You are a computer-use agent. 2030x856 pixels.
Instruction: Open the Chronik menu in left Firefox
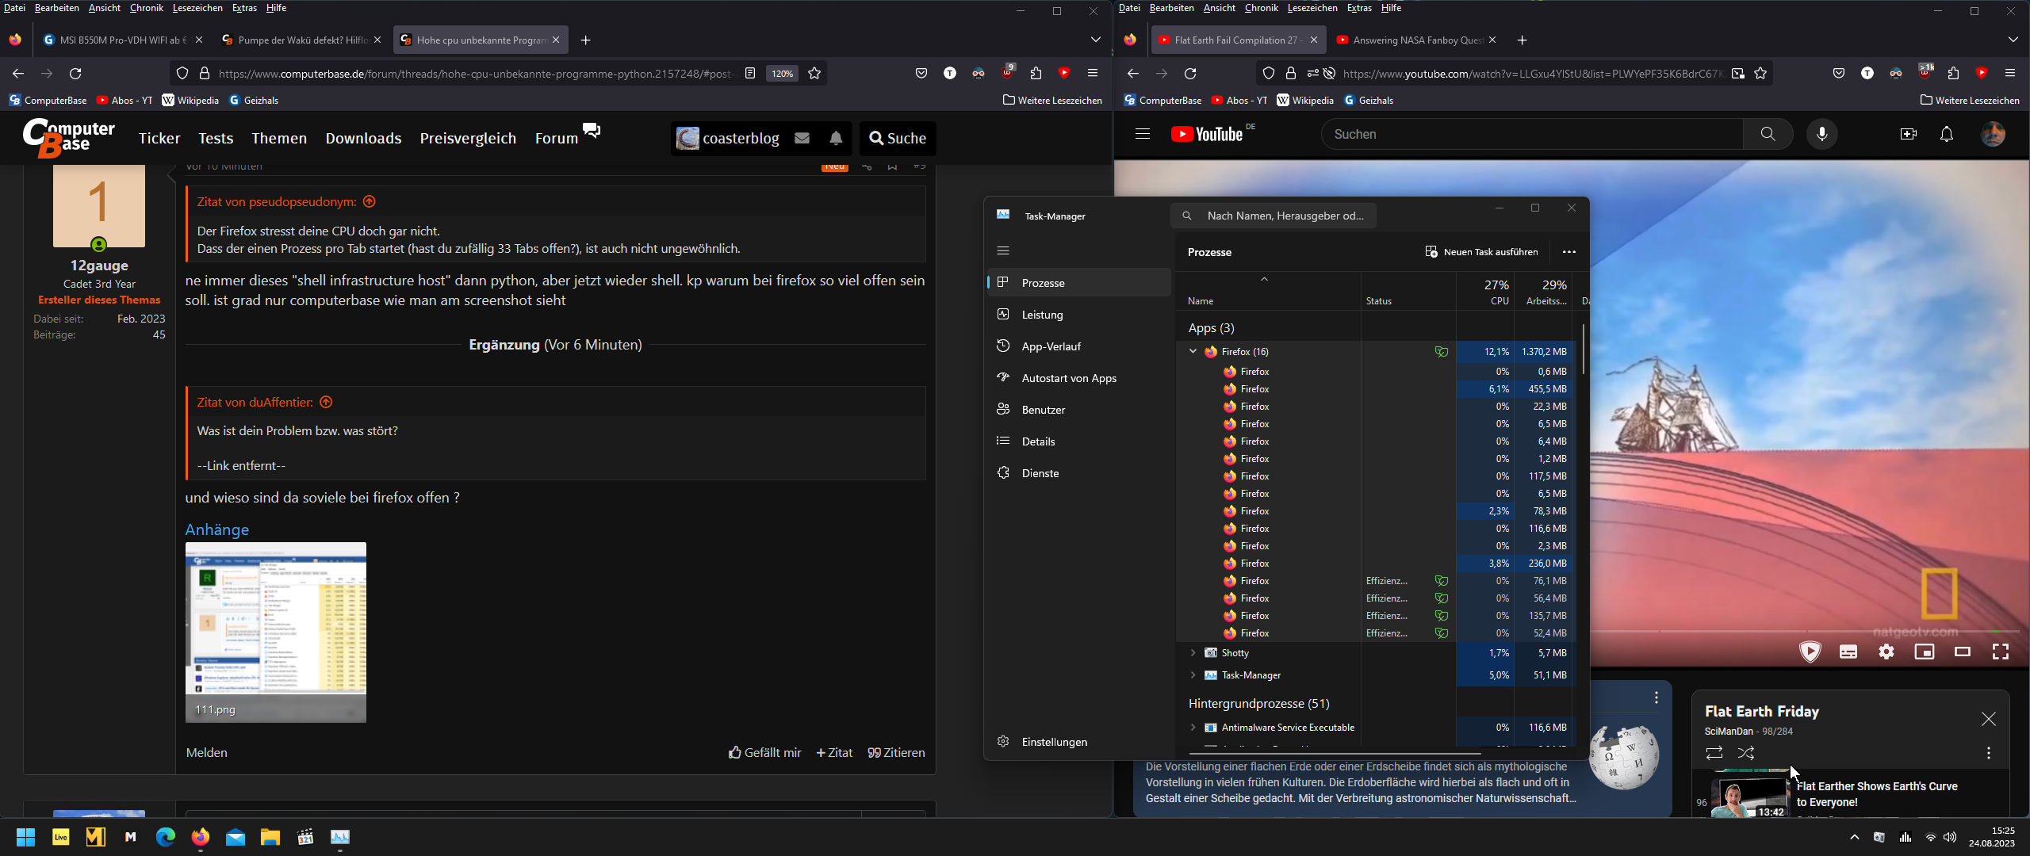(x=146, y=8)
